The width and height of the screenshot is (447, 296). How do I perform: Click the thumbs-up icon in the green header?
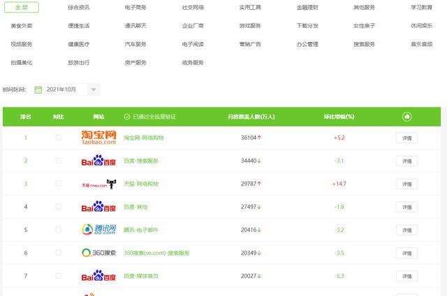tap(406, 117)
